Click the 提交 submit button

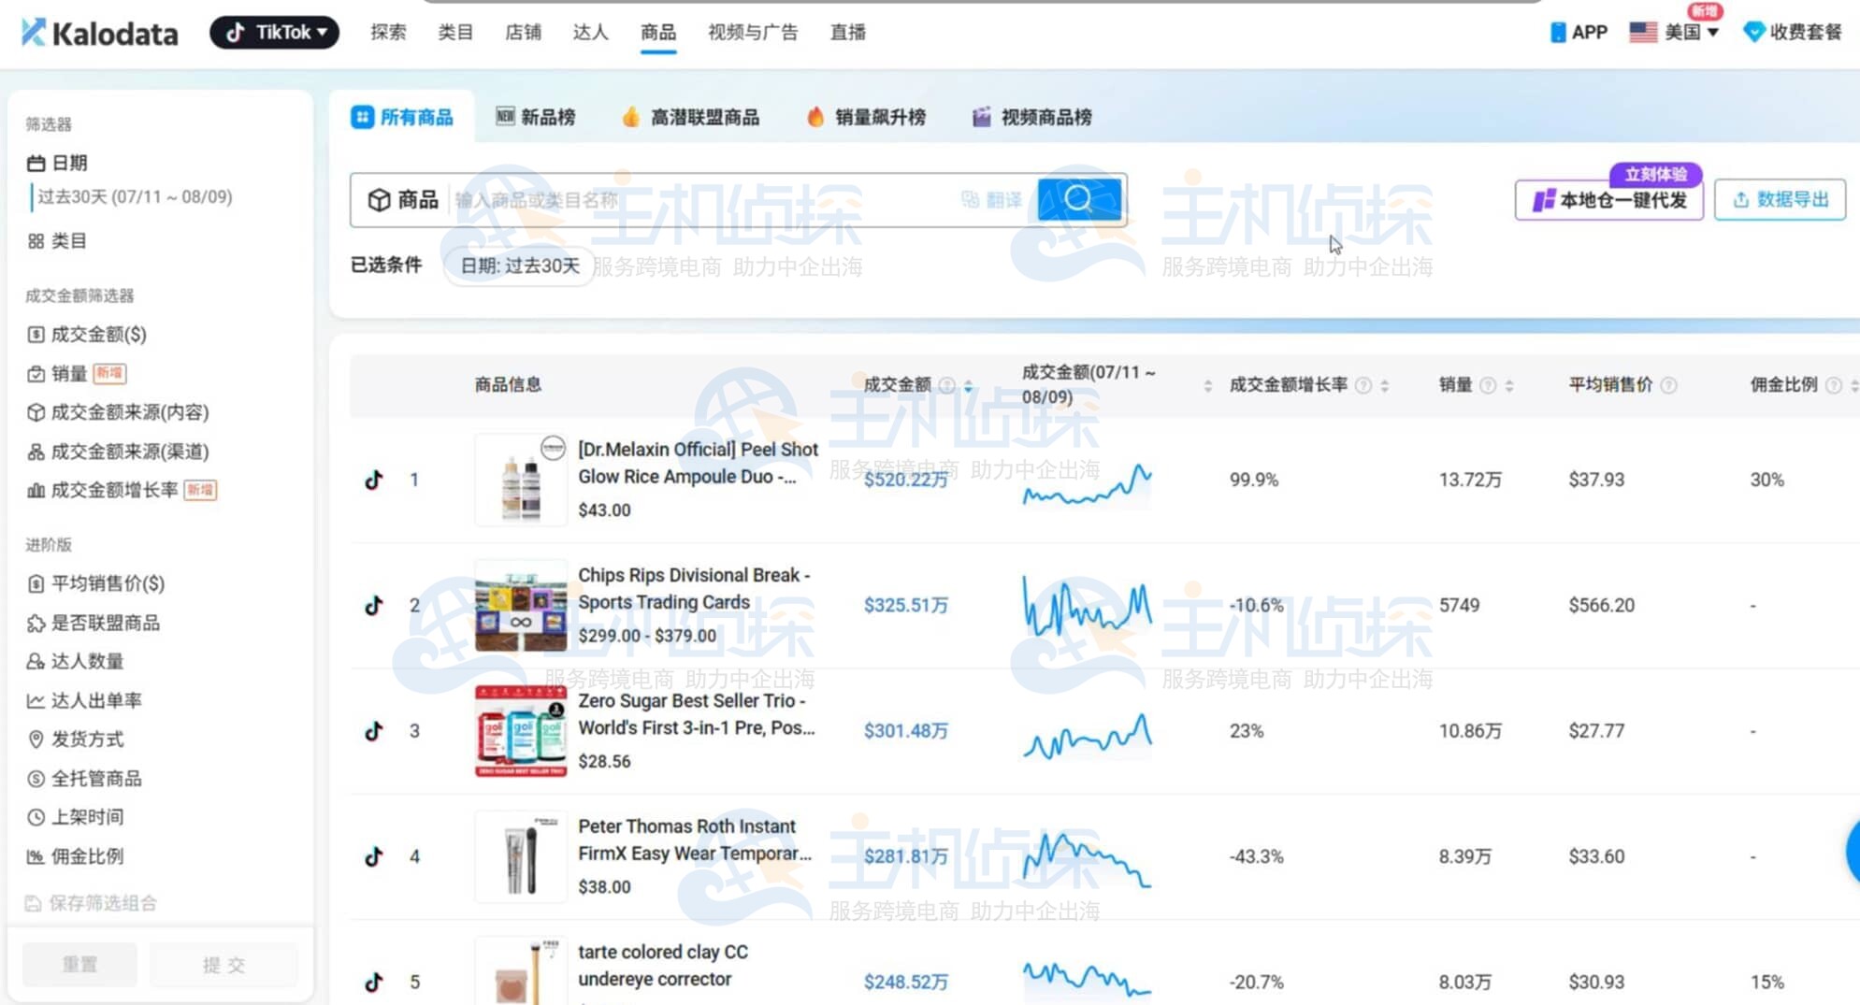[223, 964]
